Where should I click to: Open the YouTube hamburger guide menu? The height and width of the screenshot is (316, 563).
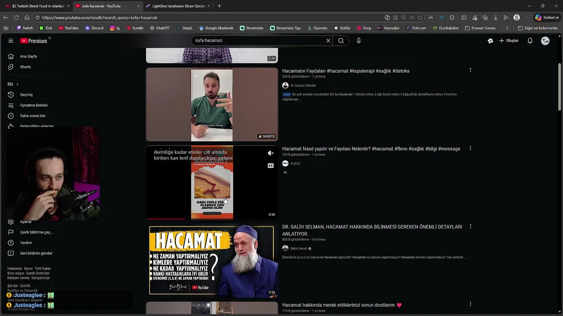pos(11,41)
